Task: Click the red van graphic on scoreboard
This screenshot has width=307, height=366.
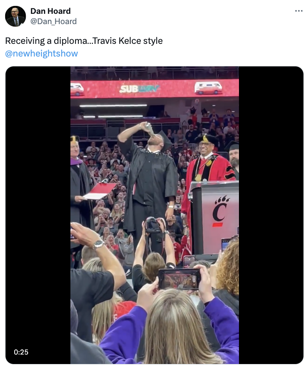Action: point(208,88)
